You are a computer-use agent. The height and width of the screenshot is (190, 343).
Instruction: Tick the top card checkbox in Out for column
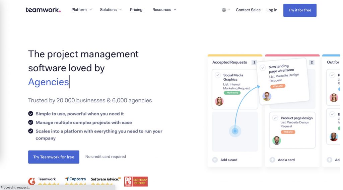(x=332, y=75)
